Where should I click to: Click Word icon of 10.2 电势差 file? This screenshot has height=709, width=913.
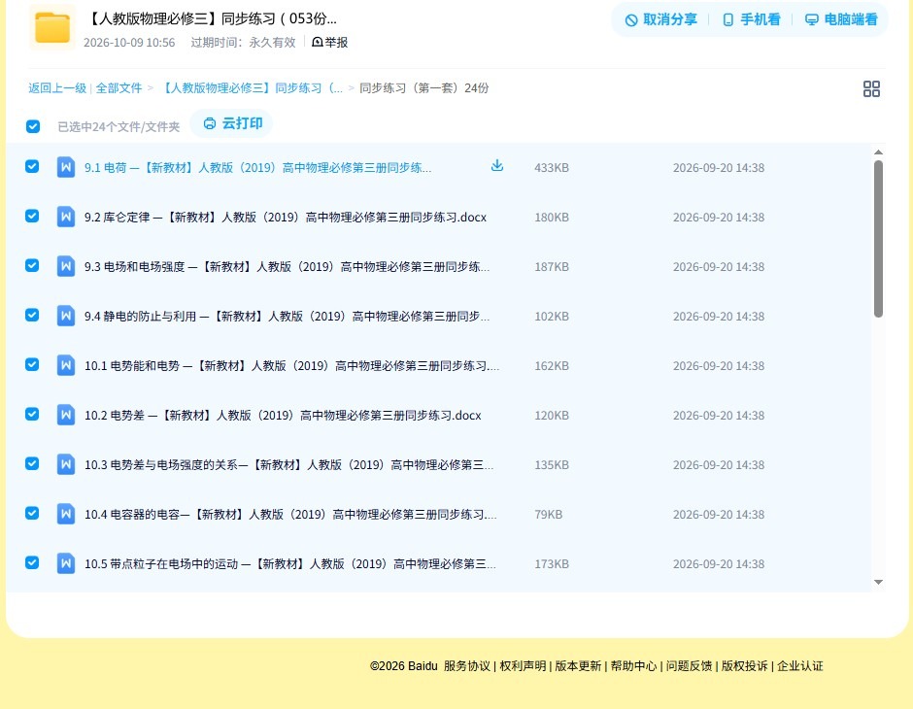[66, 415]
